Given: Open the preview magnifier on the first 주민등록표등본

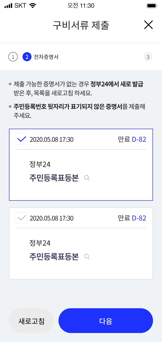Looking at the screenshot, I should [87, 178].
